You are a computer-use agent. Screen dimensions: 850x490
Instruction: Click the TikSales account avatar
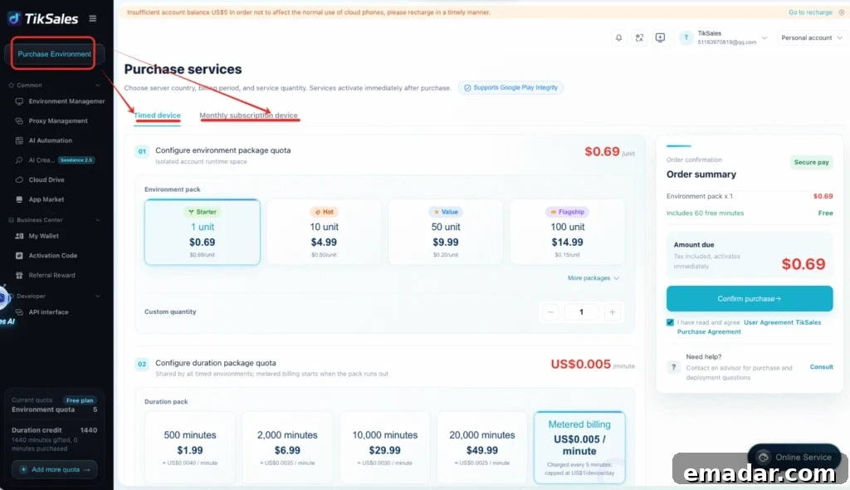click(x=686, y=37)
